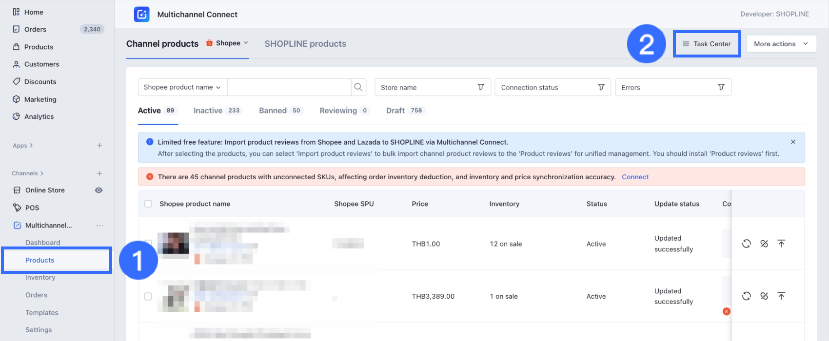829x341 pixels.
Task: Click the Connect link in error banner
Action: point(635,177)
